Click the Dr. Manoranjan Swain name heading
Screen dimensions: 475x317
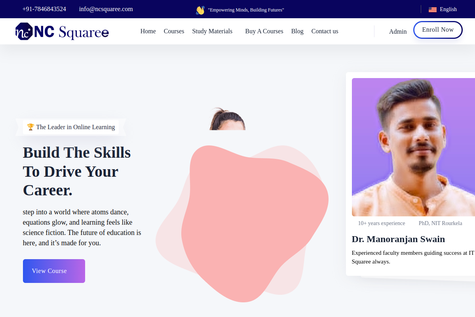coord(398,239)
